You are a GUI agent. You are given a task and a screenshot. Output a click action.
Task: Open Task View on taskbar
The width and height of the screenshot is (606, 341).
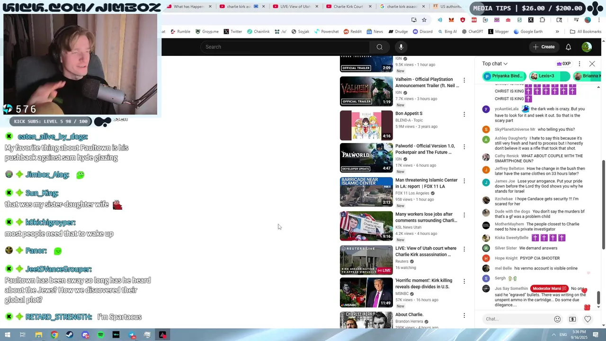pos(22,335)
